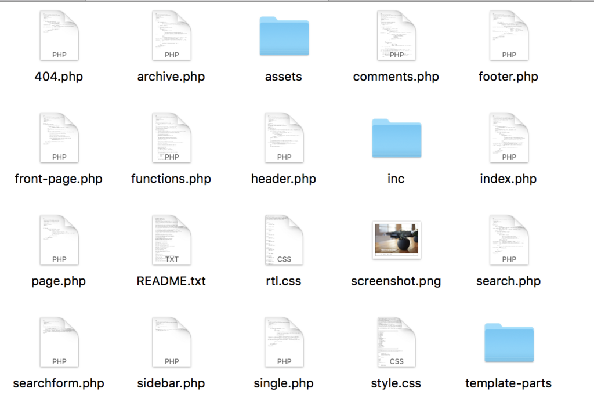This screenshot has height=413, width=594.
Task: Click the 'index.php' file name label
Action: point(508,179)
